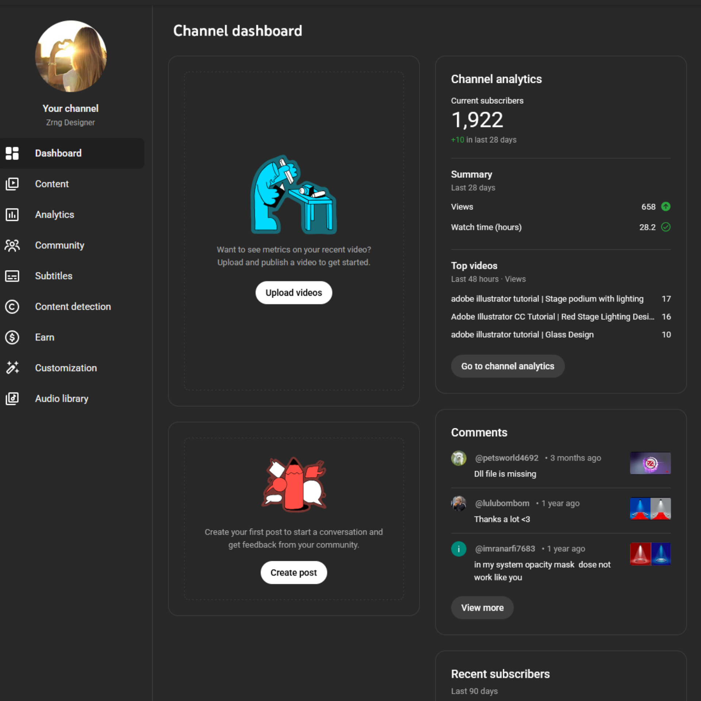Open thumbnail beside @petsworld4692 comment
Viewport: 701px width, 701px height.
coord(650,463)
